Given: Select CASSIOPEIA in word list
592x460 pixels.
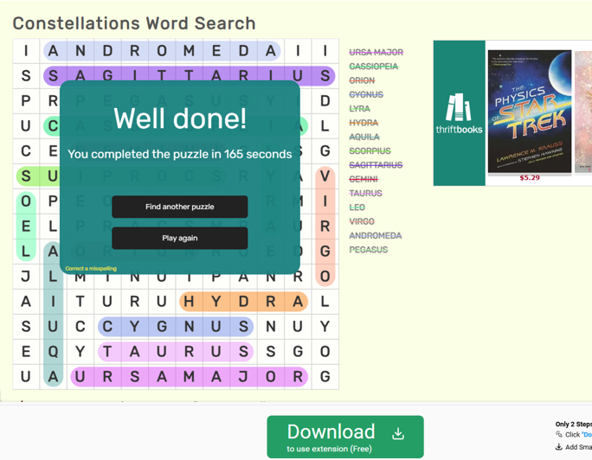Looking at the screenshot, I should [373, 67].
